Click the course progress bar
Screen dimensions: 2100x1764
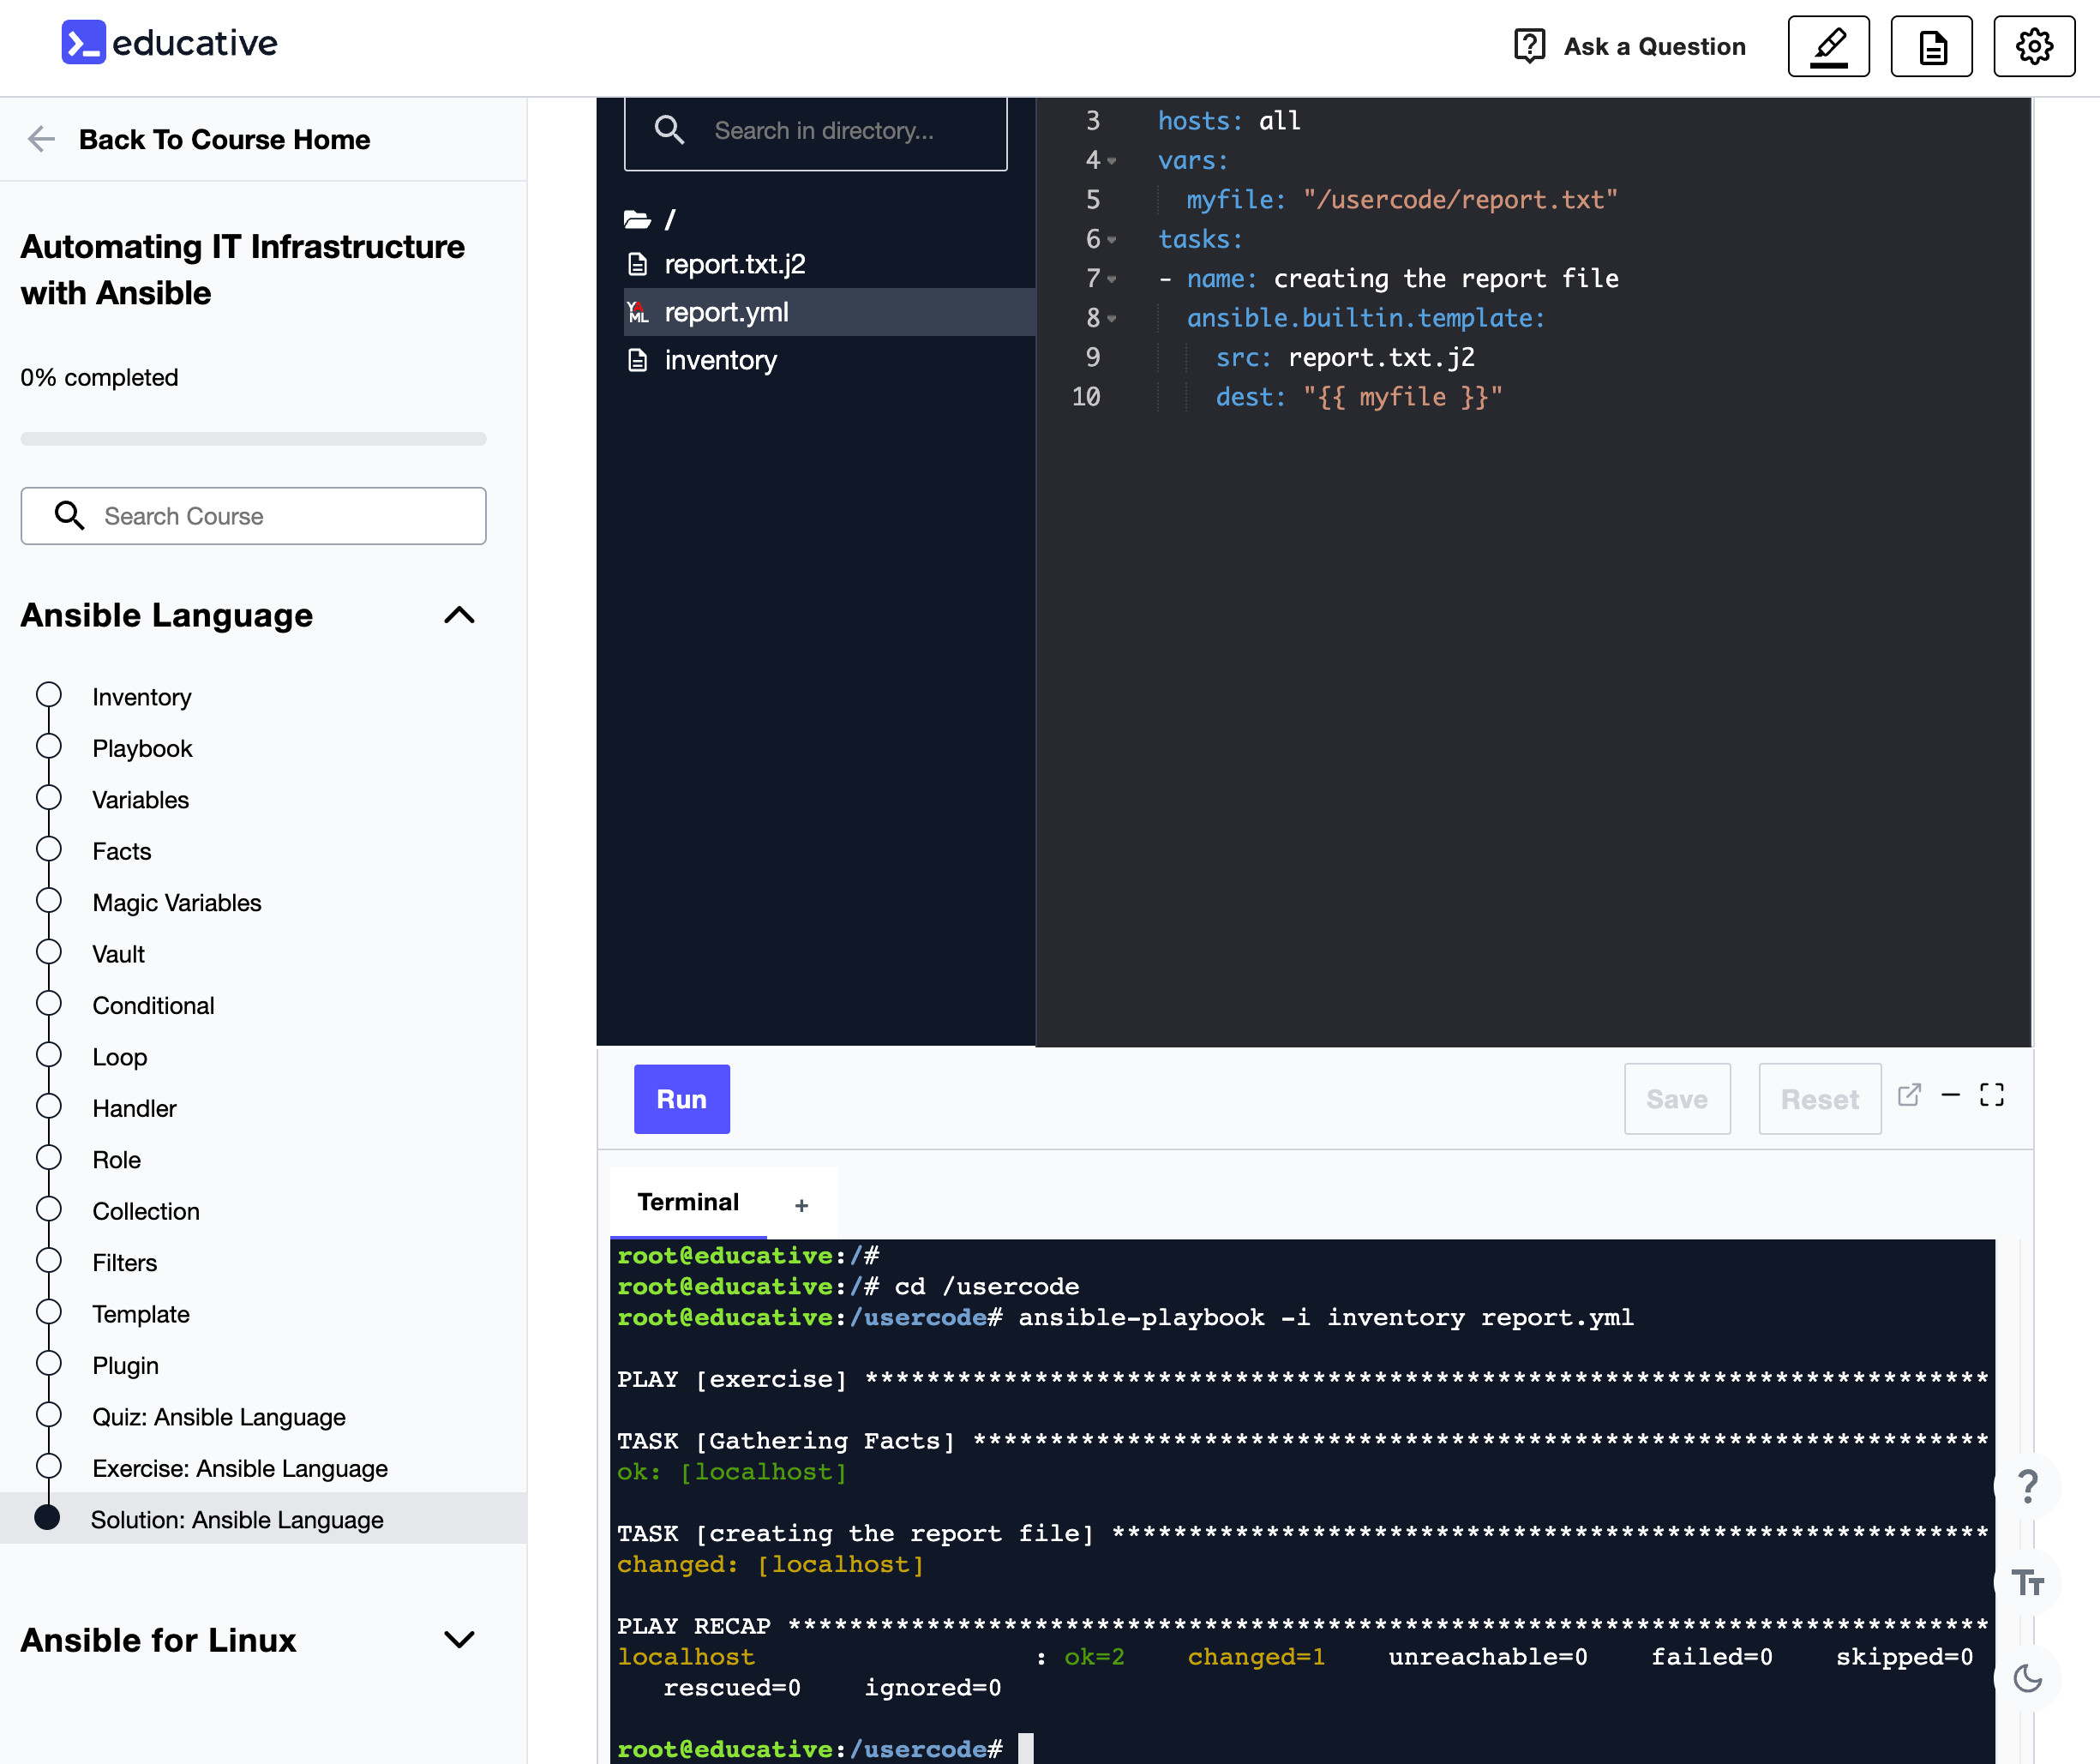253,438
